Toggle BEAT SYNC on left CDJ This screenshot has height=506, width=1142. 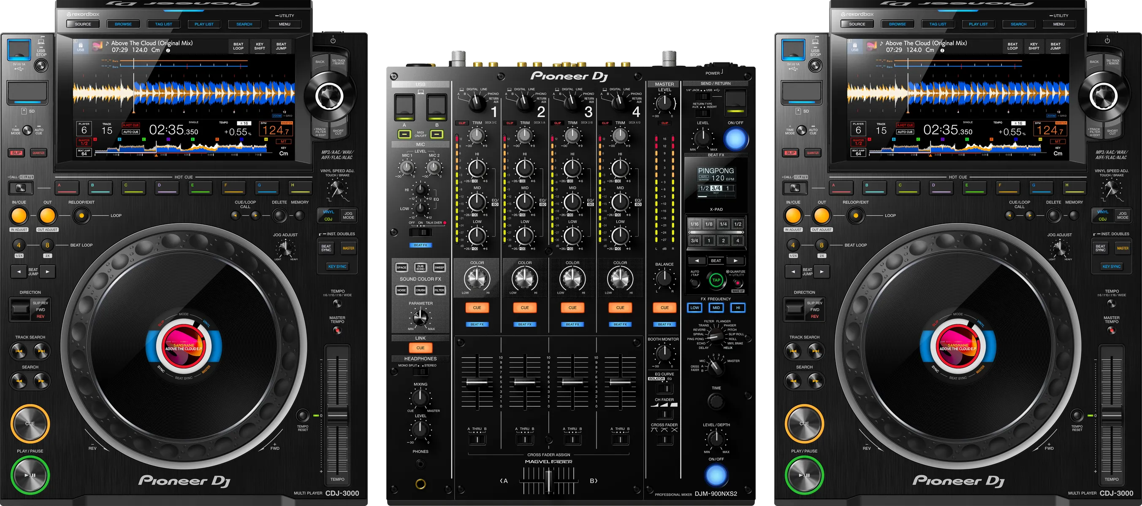click(x=326, y=248)
